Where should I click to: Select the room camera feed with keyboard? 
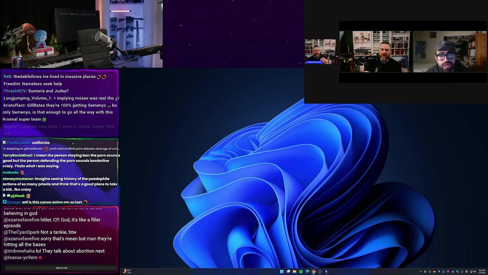pyautogui.click(x=81, y=34)
